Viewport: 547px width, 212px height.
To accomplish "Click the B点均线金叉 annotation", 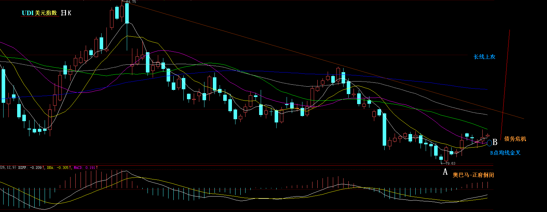I will pos(505,153).
